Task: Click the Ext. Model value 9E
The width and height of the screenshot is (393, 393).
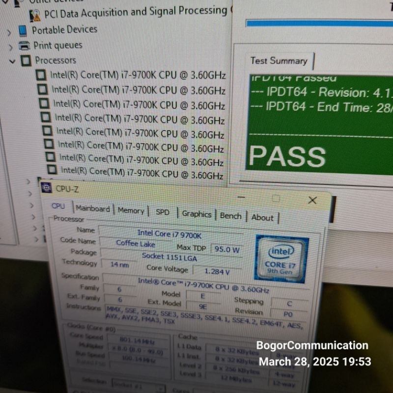Action: tap(203, 307)
